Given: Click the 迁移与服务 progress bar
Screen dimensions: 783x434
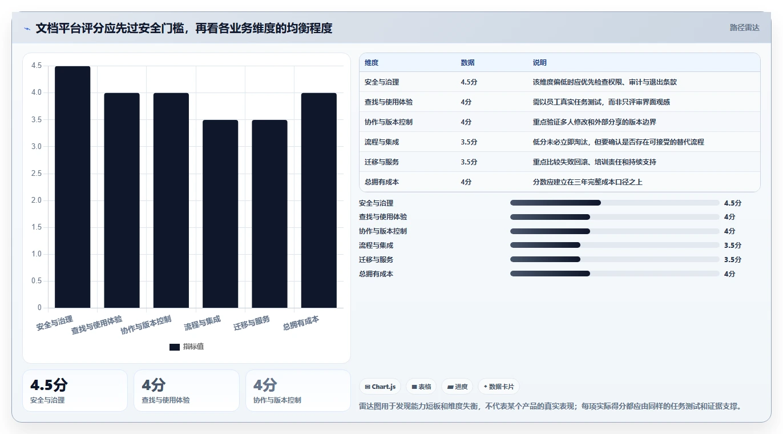Looking at the screenshot, I should click(x=615, y=259).
